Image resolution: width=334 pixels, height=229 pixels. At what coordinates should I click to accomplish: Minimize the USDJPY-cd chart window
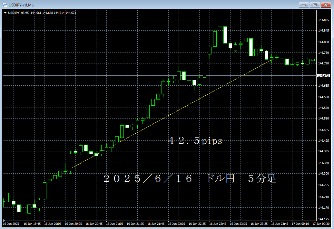tap(303, 5)
